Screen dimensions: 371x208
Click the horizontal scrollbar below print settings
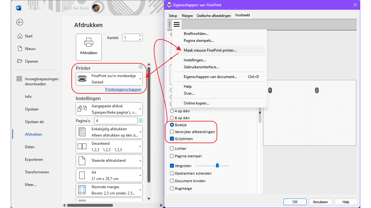(90, 205)
